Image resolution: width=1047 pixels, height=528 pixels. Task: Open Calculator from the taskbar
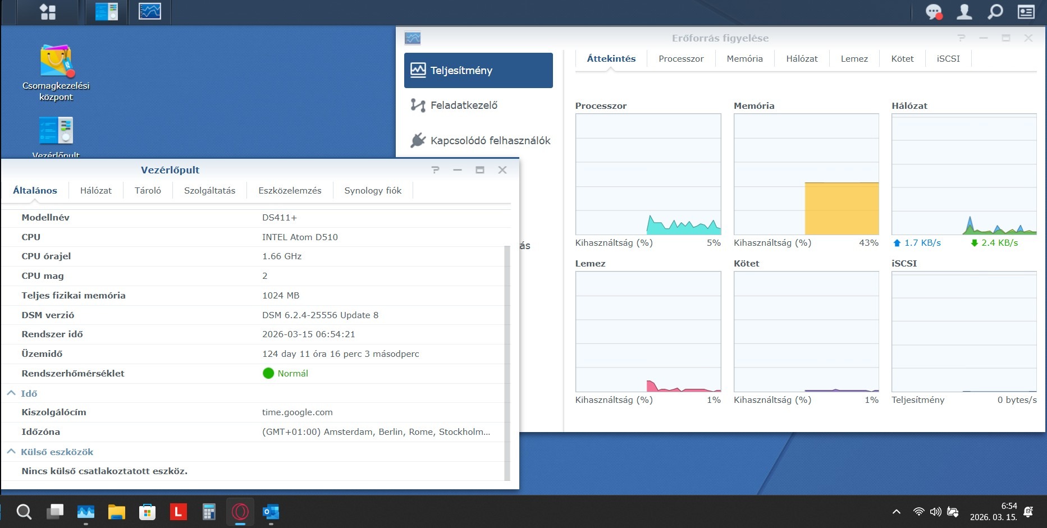[209, 512]
